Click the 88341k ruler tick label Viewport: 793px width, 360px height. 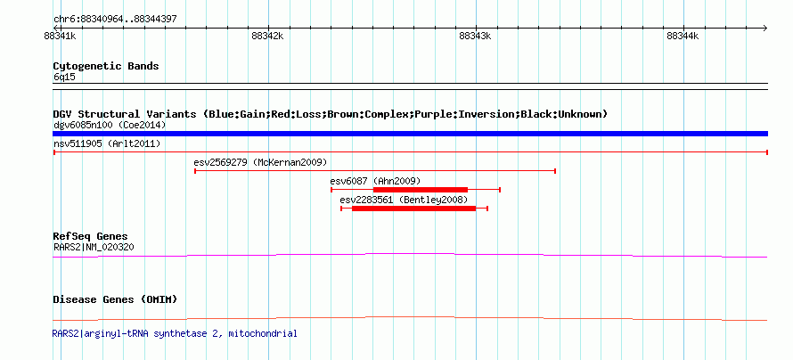point(61,36)
